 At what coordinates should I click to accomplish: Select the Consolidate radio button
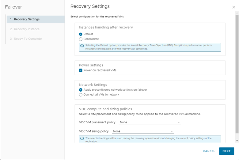click(x=81, y=39)
